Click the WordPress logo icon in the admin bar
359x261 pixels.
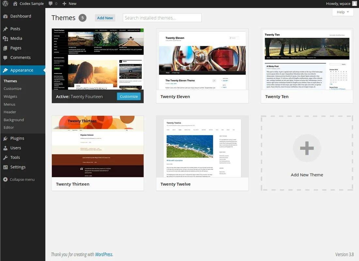coord(5,4)
